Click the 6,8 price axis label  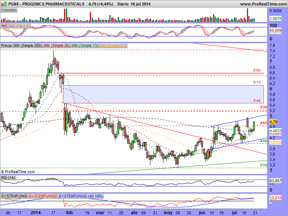click(x=273, y=67)
